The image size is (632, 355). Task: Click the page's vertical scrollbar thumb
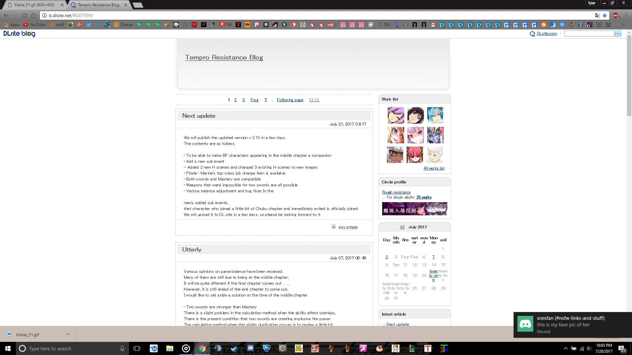[x=629, y=76]
